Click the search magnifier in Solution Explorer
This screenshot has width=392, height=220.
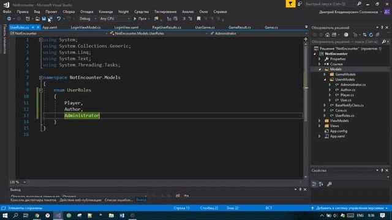(x=384, y=42)
